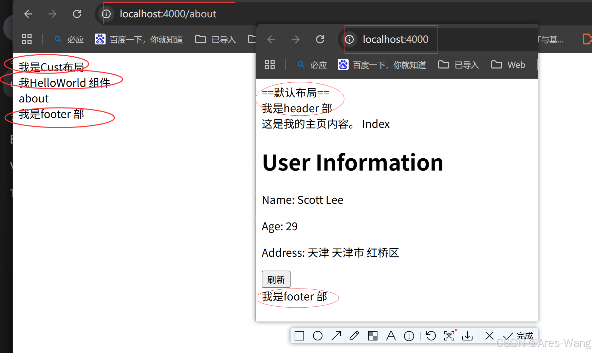Go back in the localhost:4000 front window

[x=271, y=39]
